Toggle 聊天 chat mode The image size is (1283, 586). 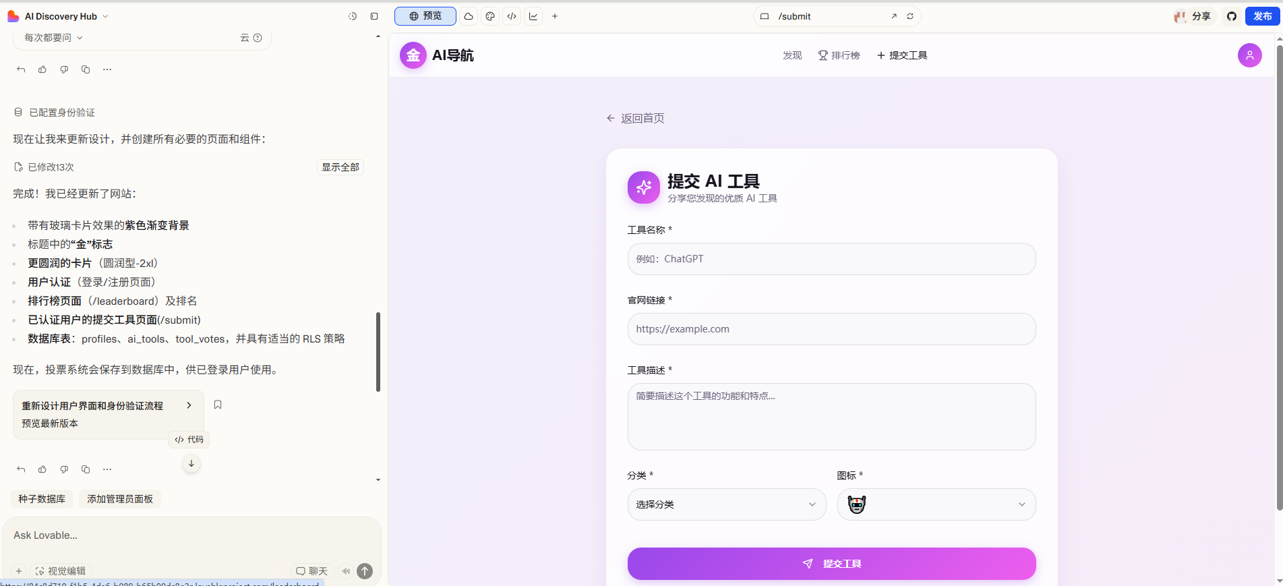(312, 571)
